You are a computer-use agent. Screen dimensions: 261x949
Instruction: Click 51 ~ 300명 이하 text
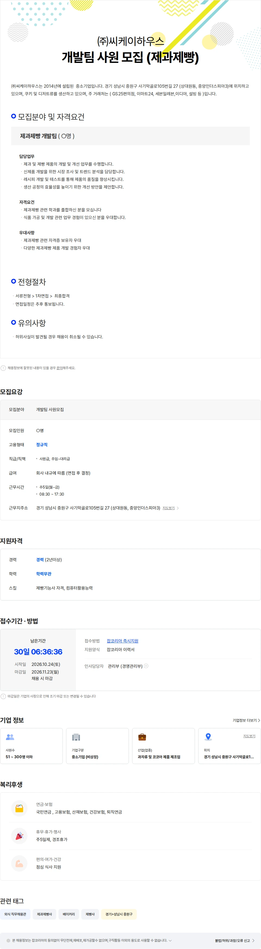tap(19, 757)
